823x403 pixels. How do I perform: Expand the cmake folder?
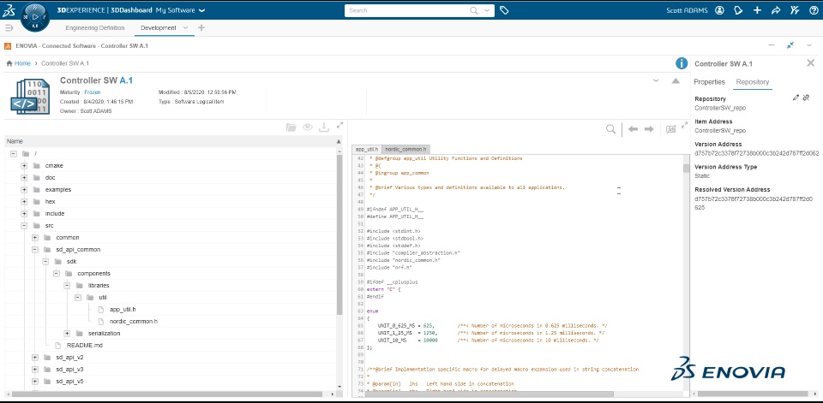coord(24,166)
